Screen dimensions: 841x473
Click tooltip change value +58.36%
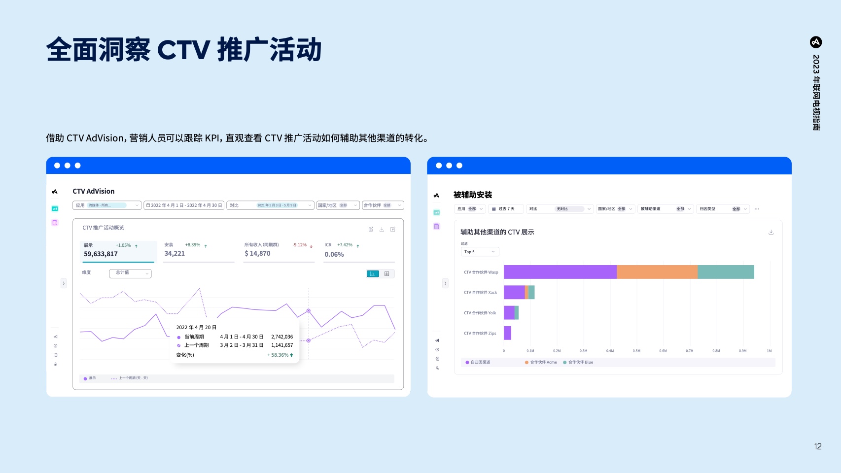pos(280,355)
